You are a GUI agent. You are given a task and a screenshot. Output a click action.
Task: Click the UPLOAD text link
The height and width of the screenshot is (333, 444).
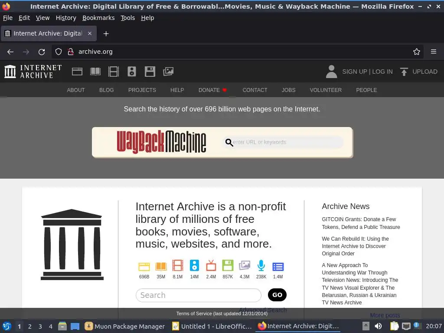click(x=425, y=72)
